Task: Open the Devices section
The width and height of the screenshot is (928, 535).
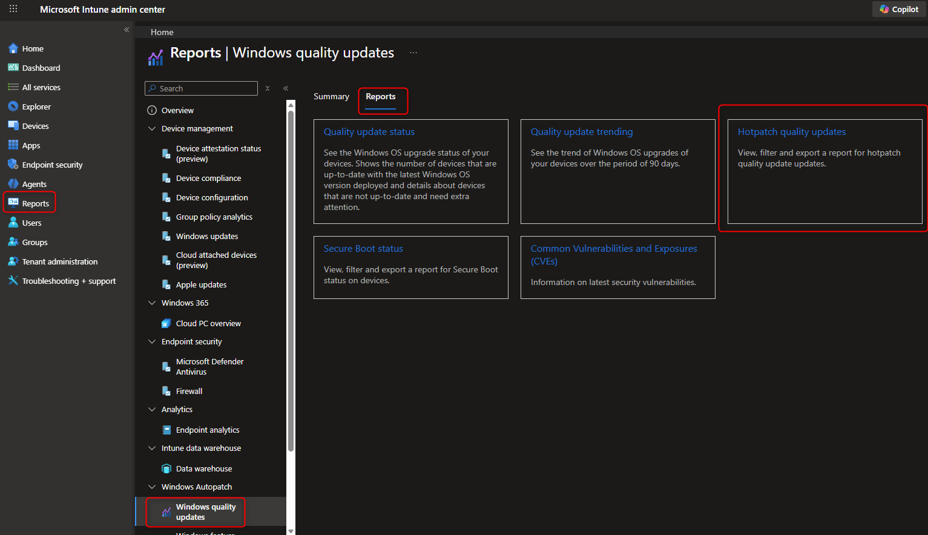Action: (x=35, y=125)
